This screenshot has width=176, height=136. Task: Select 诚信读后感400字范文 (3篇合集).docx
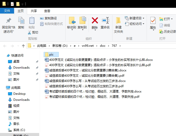[x=86, y=70]
